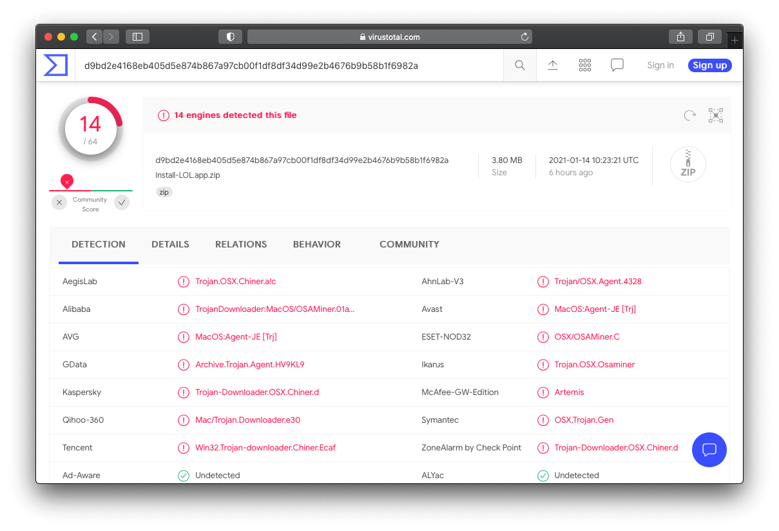Click Safari back arrow
The height and width of the screenshot is (531, 779).
coord(95,37)
